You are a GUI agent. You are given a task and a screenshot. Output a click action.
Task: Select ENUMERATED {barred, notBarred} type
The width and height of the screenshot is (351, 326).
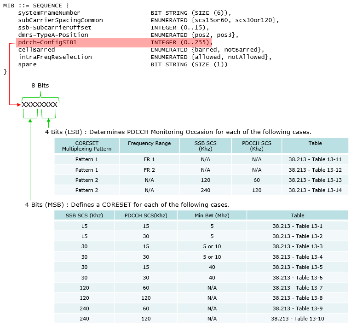click(207, 50)
